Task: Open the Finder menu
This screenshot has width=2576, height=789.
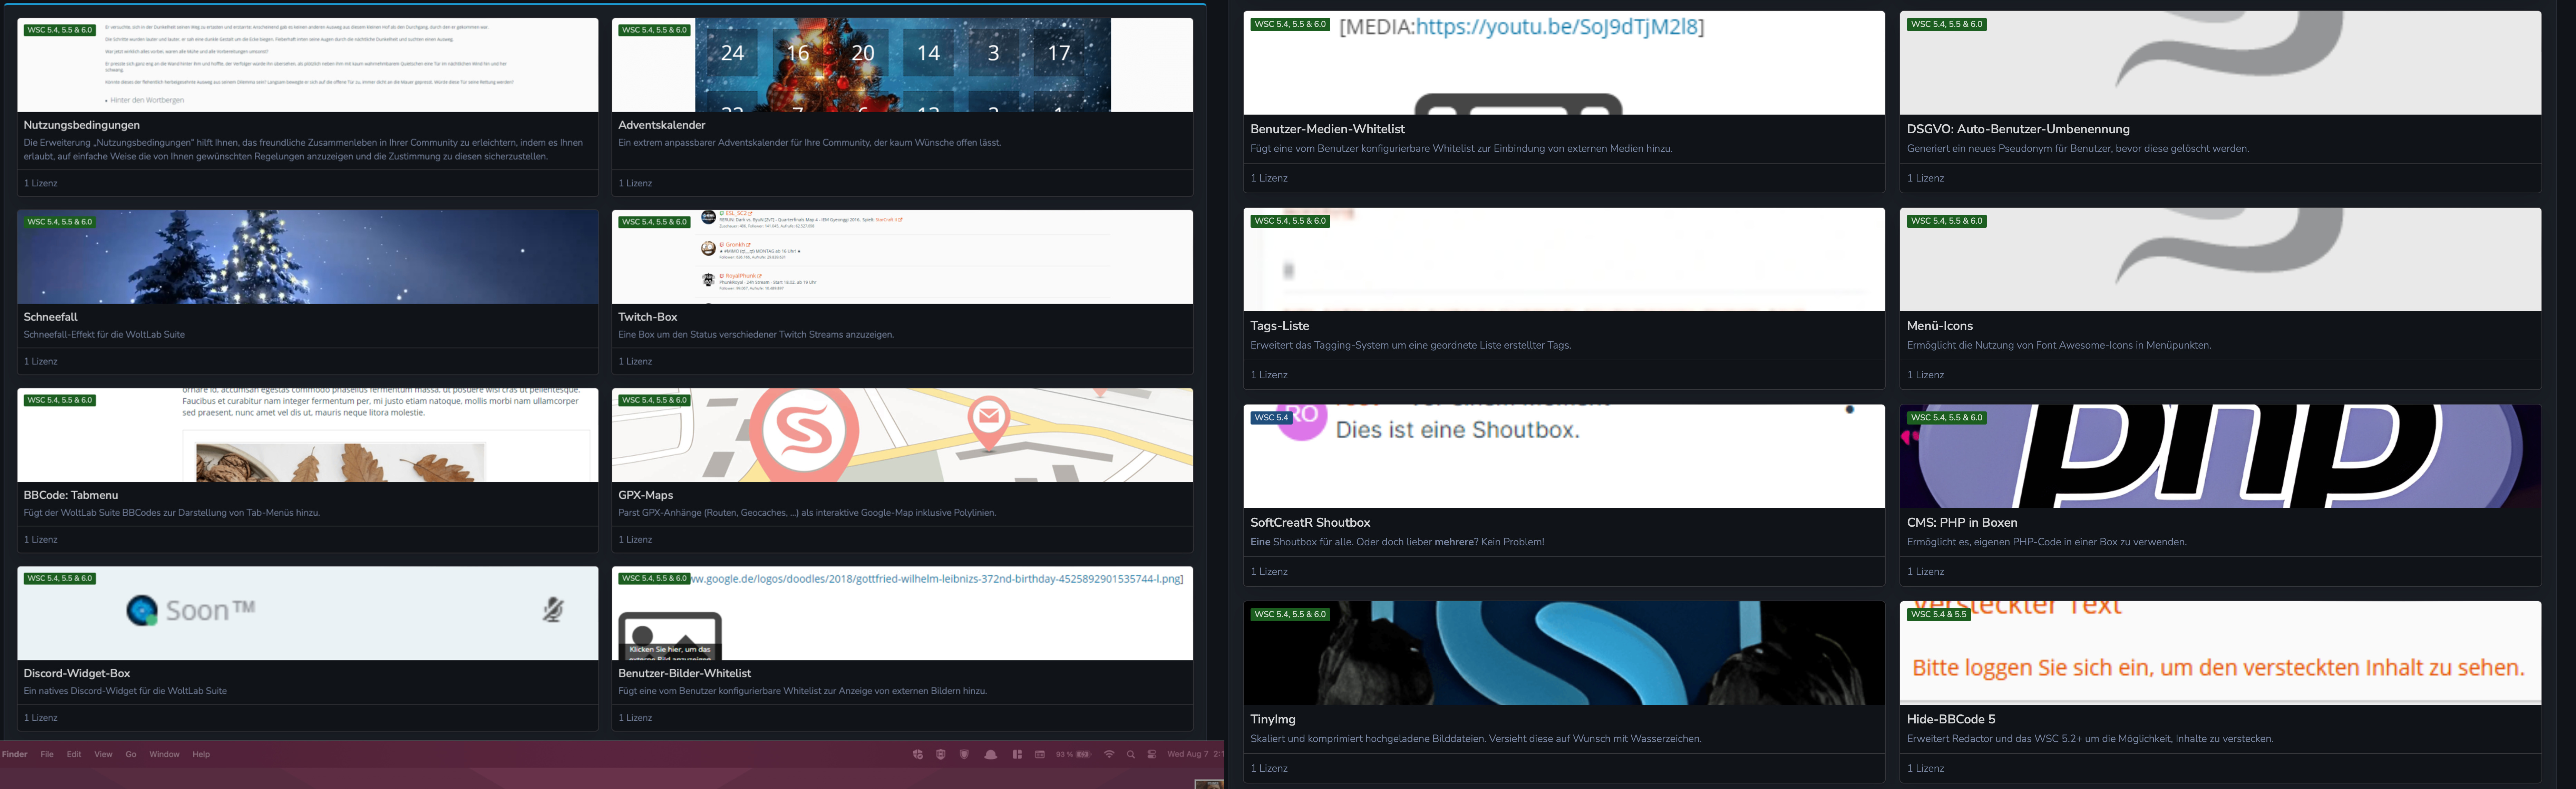Action: (15, 754)
